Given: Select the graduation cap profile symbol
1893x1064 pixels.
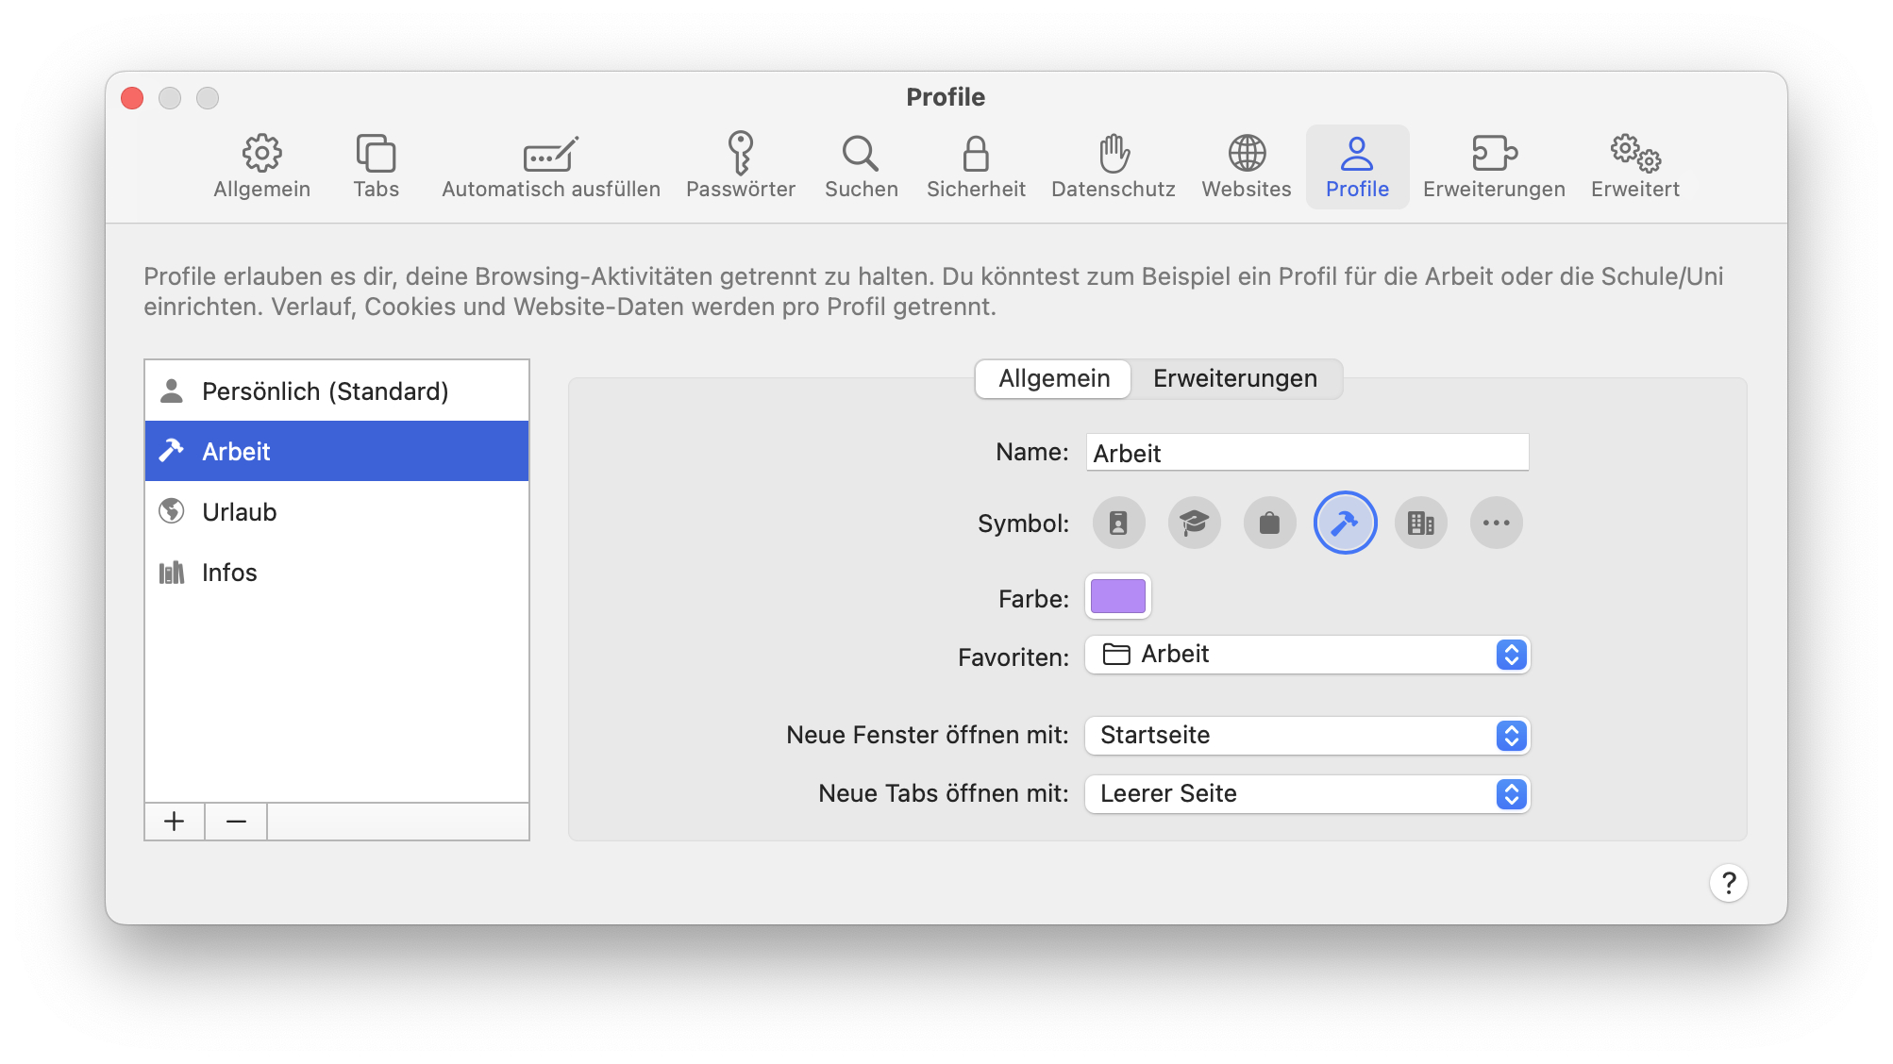Looking at the screenshot, I should (1194, 523).
